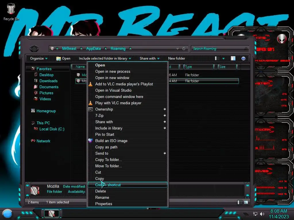The width and height of the screenshot is (294, 220).
Task: Click the Start orb on taskbar
Action: point(7,214)
